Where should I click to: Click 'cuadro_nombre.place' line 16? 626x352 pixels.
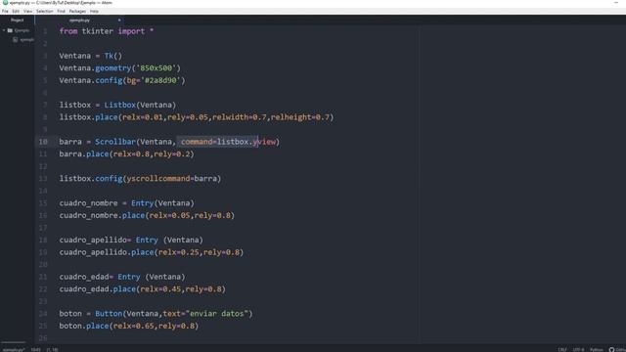[147, 215]
